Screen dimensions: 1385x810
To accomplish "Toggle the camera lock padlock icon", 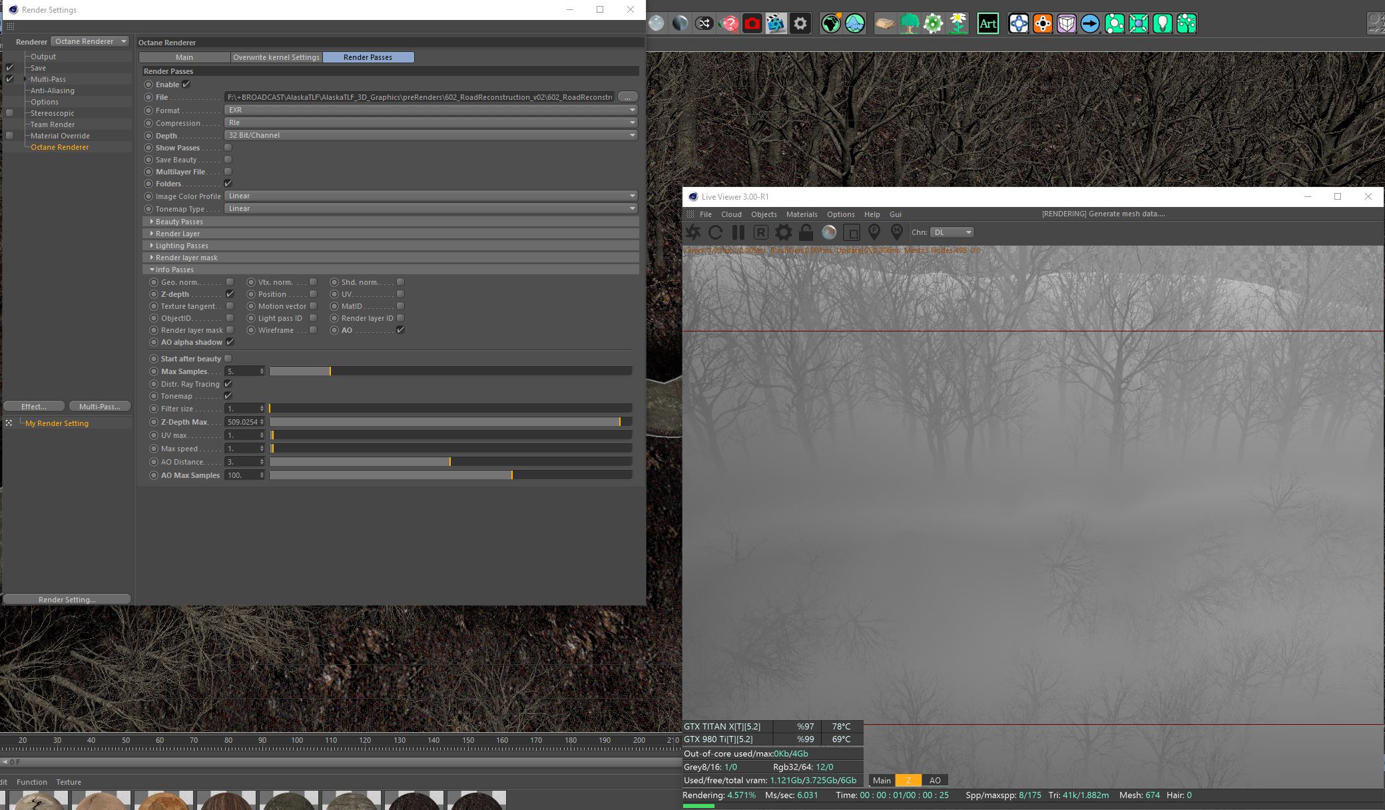I will [x=806, y=232].
